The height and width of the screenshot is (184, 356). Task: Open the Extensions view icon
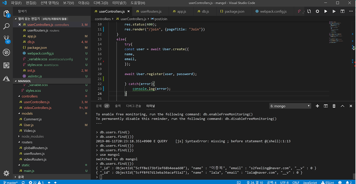pos(6,65)
